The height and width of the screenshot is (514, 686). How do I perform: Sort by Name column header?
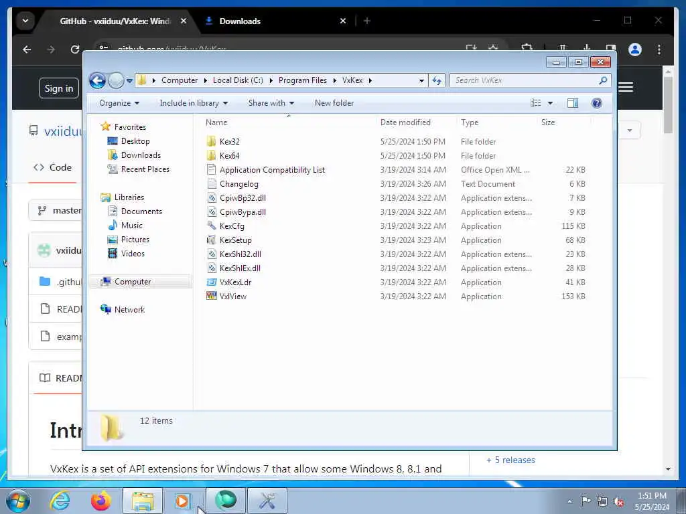[289, 123]
